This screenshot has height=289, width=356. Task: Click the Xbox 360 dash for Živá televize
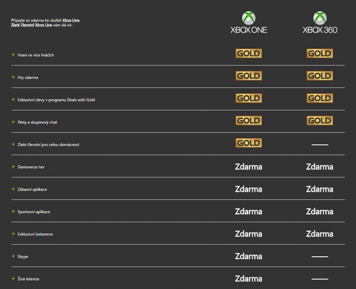coord(320,279)
